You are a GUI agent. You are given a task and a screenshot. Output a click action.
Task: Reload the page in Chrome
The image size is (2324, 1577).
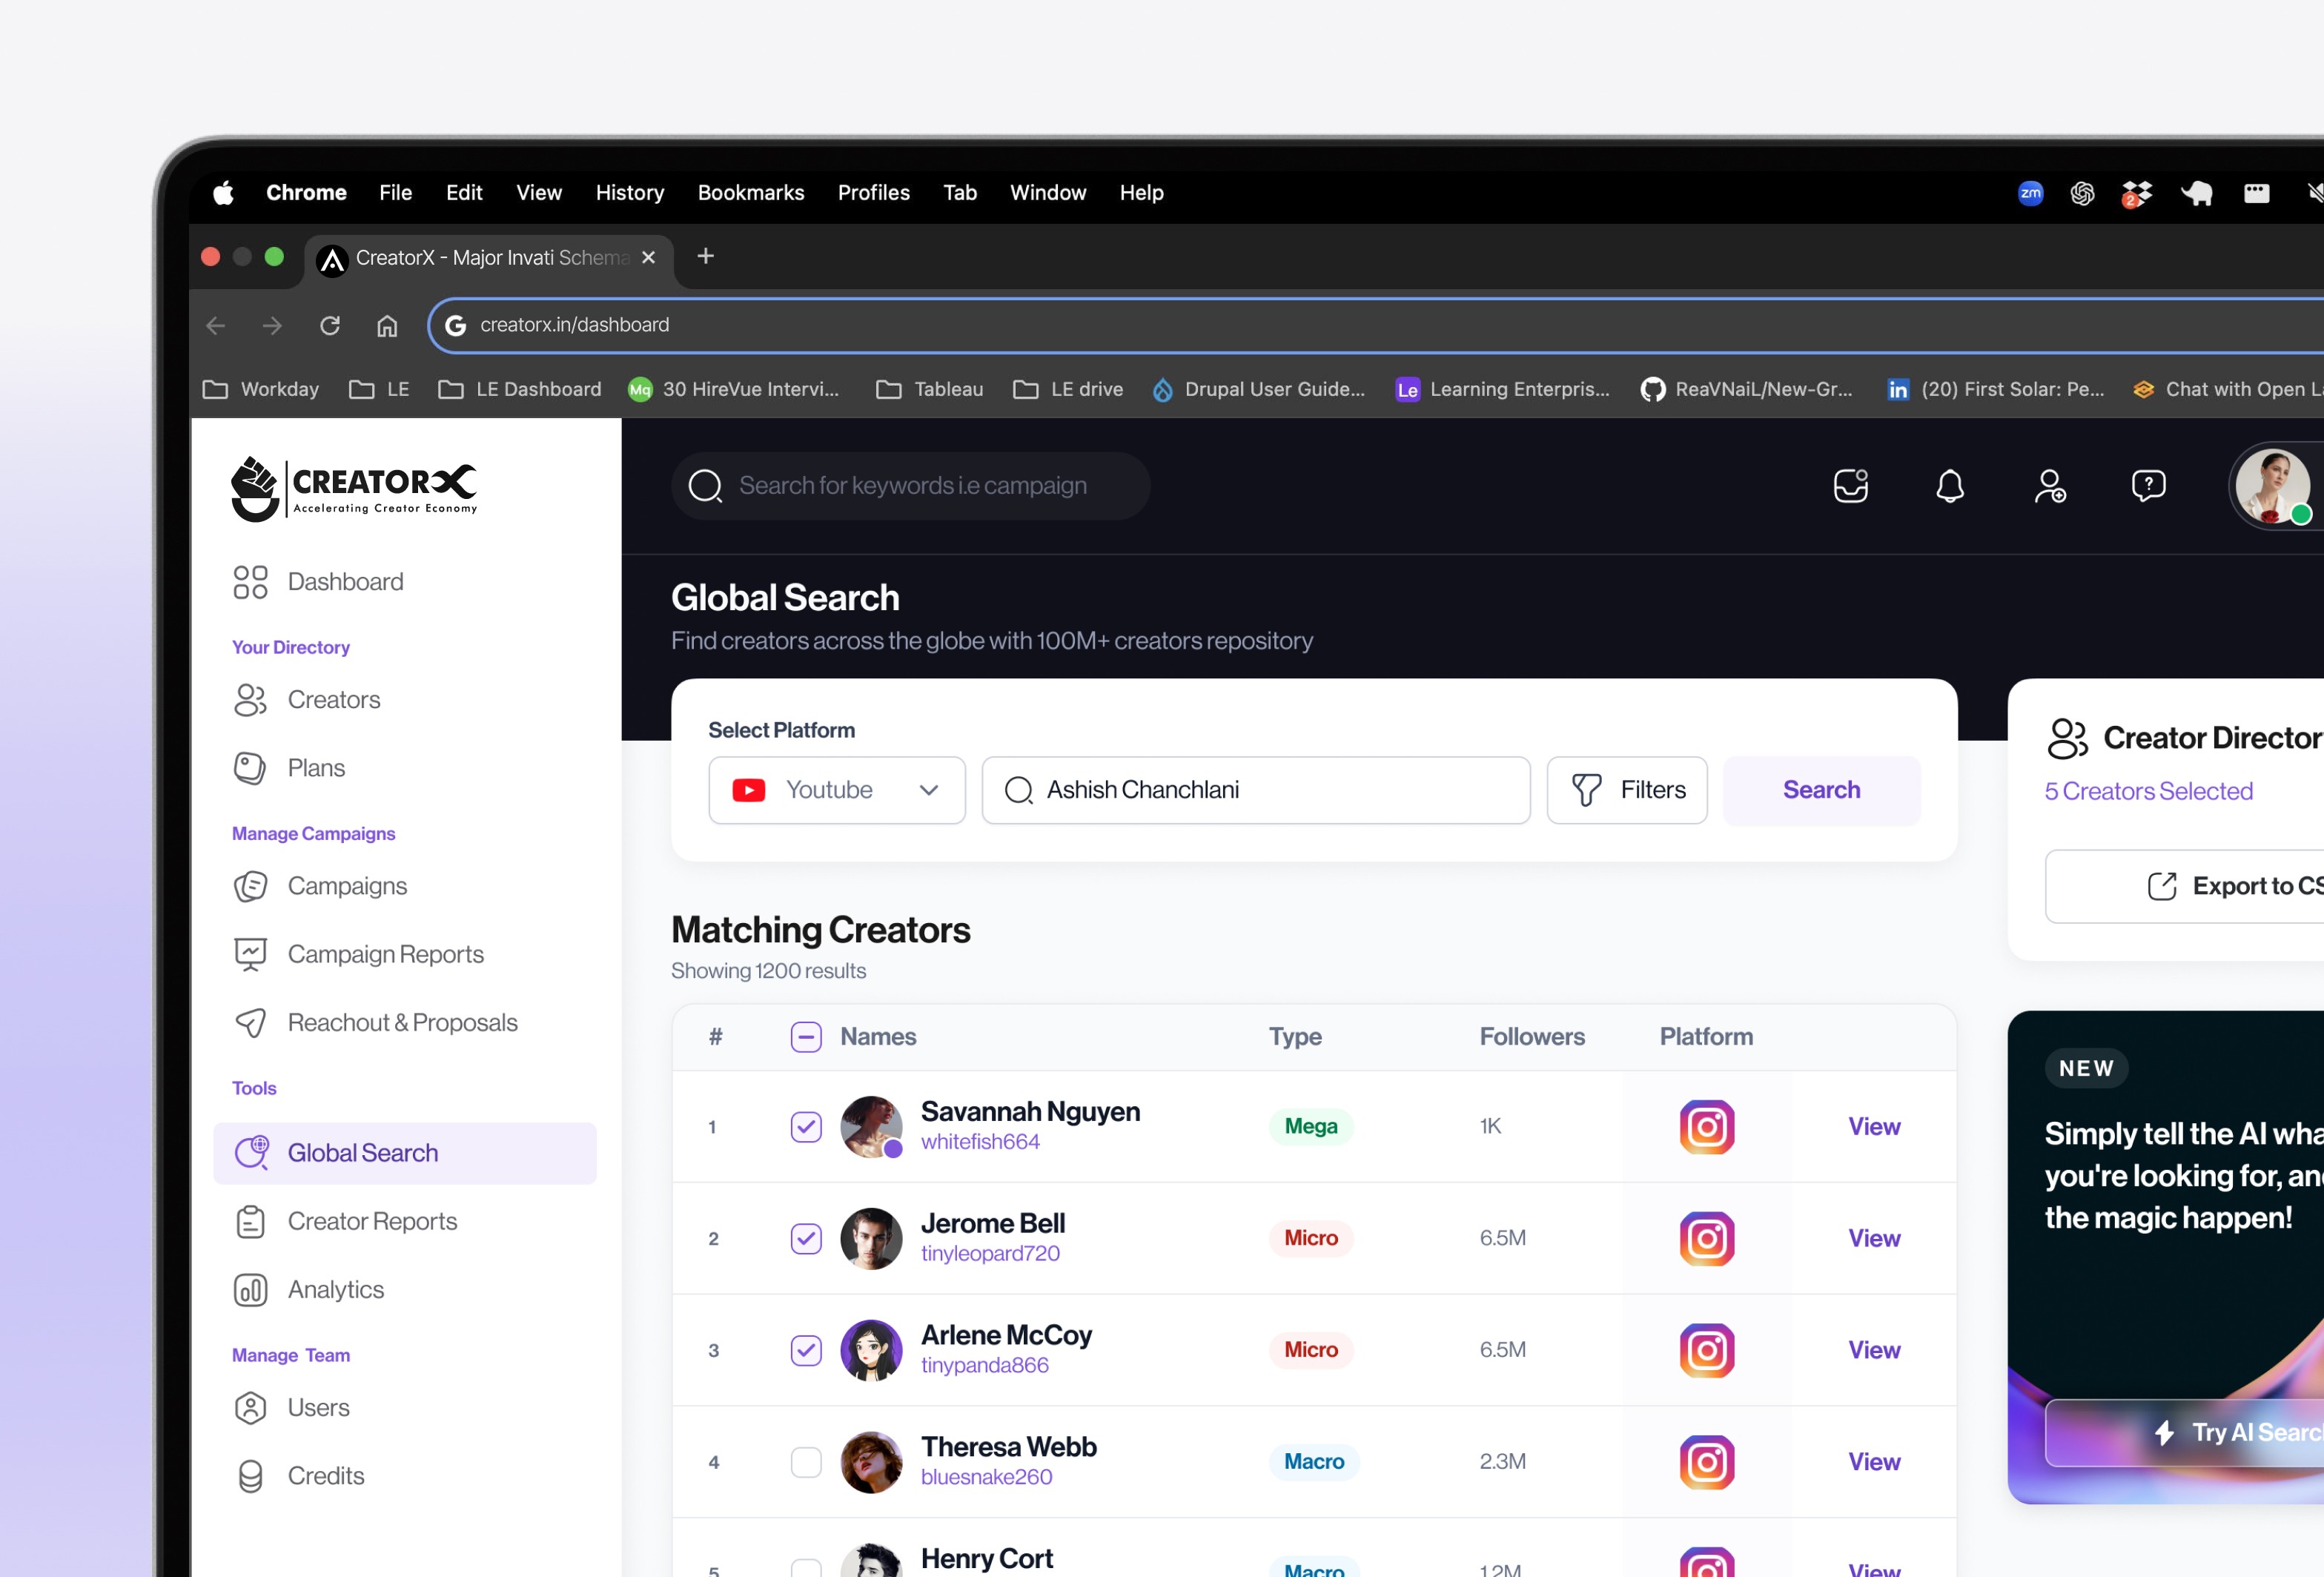pos(330,326)
